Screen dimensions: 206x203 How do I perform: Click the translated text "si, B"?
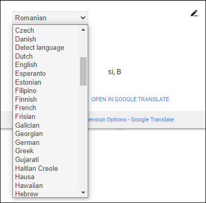click(115, 72)
